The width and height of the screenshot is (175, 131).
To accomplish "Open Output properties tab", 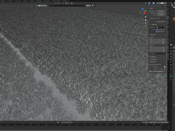I will click(171, 54).
